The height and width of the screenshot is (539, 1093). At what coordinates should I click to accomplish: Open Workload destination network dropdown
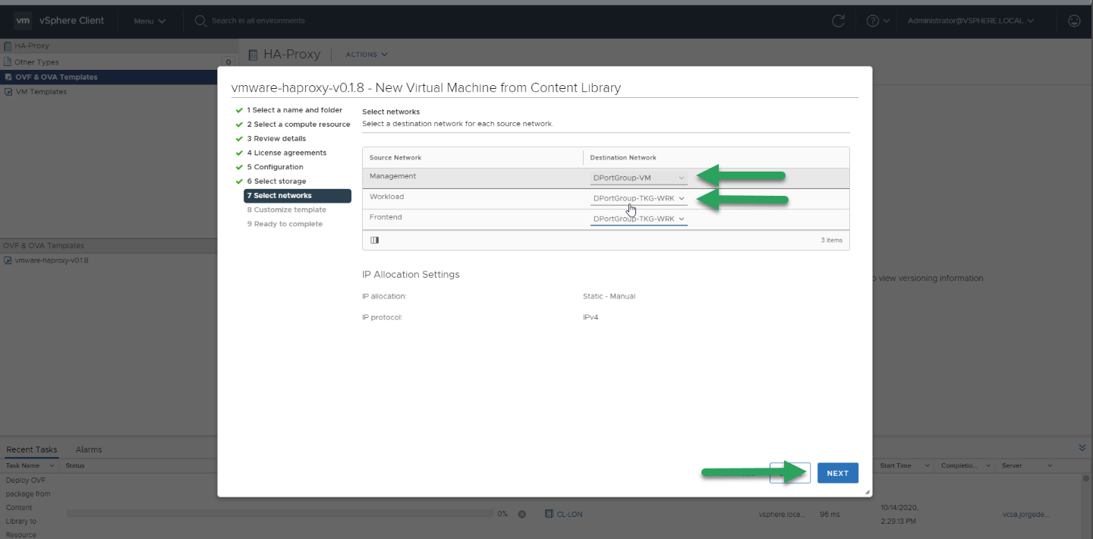639,199
